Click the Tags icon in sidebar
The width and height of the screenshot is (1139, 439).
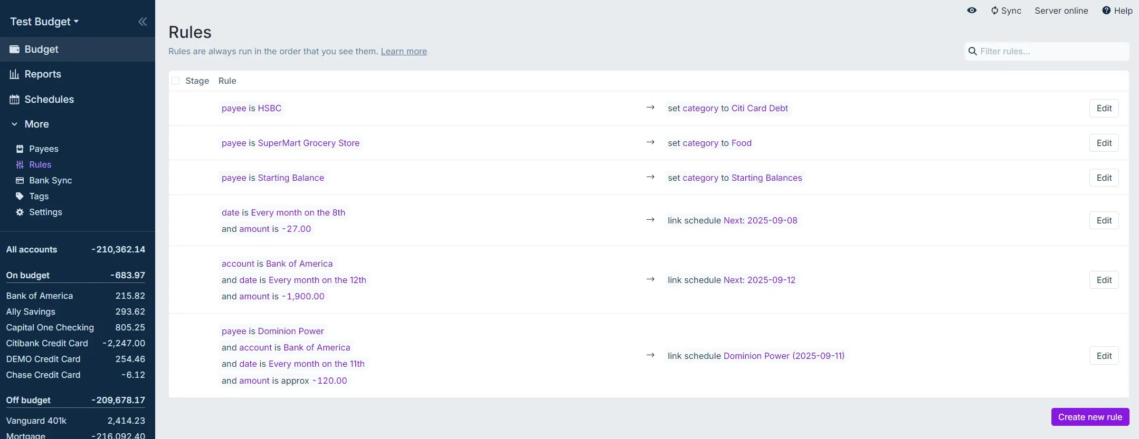click(20, 197)
